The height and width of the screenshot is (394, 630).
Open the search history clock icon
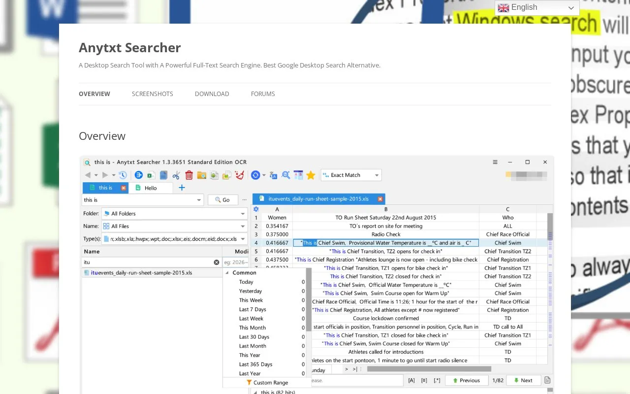point(123,175)
